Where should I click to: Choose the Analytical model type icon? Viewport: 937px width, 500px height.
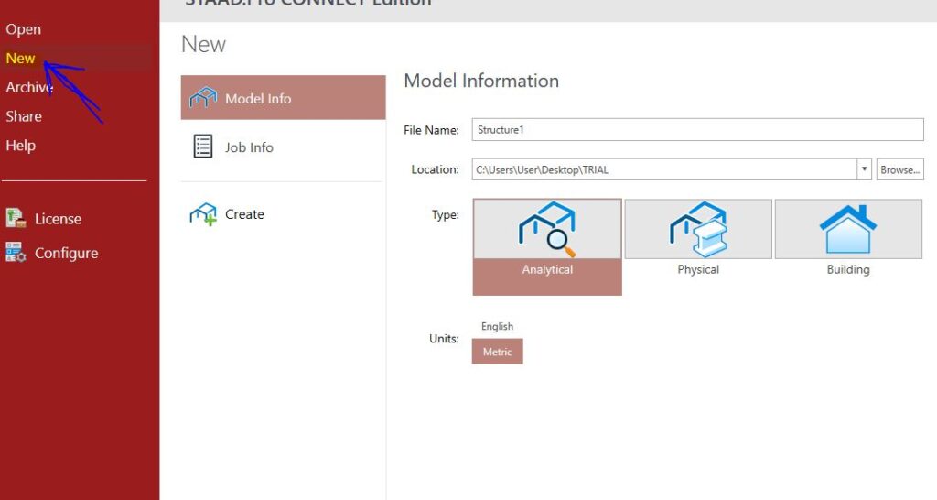(547, 229)
